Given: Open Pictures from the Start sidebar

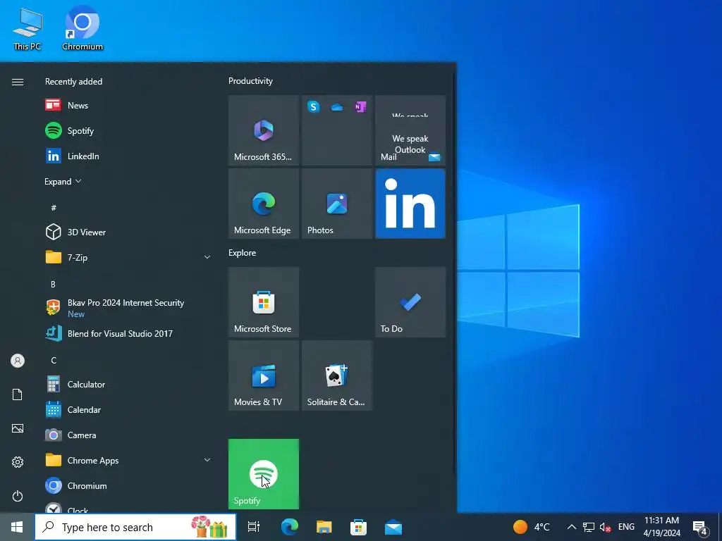Looking at the screenshot, I should (18, 428).
